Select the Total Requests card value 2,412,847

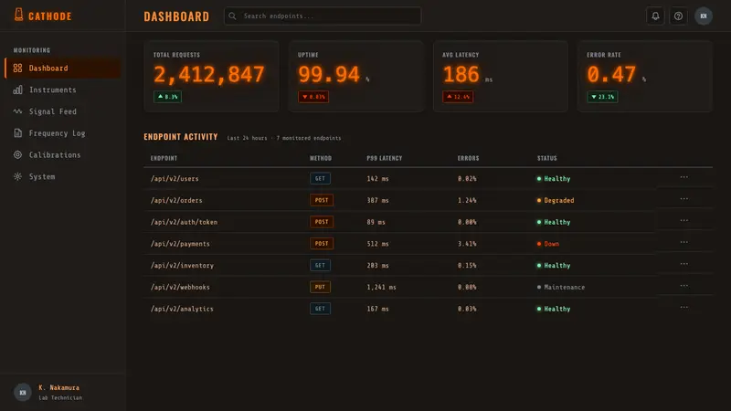(209, 74)
